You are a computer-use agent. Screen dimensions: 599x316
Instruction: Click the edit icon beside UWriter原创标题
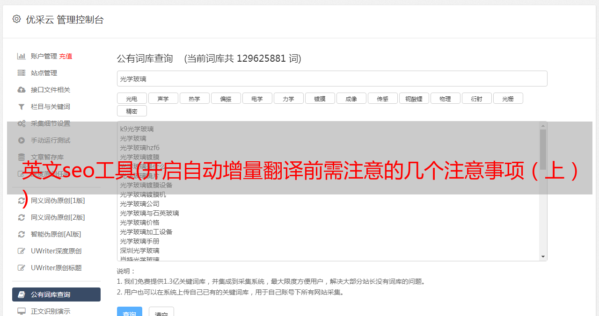[x=22, y=268]
